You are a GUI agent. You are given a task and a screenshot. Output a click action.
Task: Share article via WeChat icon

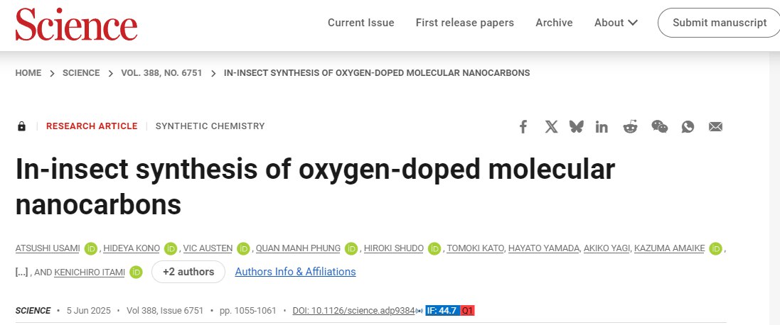pyautogui.click(x=660, y=126)
